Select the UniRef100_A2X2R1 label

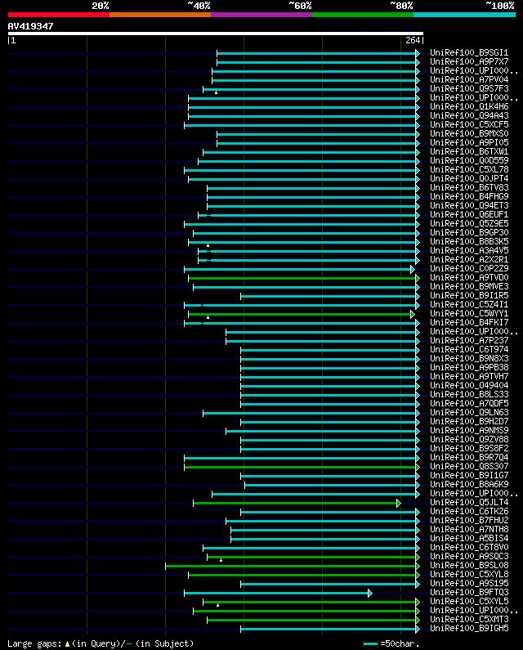(469, 259)
